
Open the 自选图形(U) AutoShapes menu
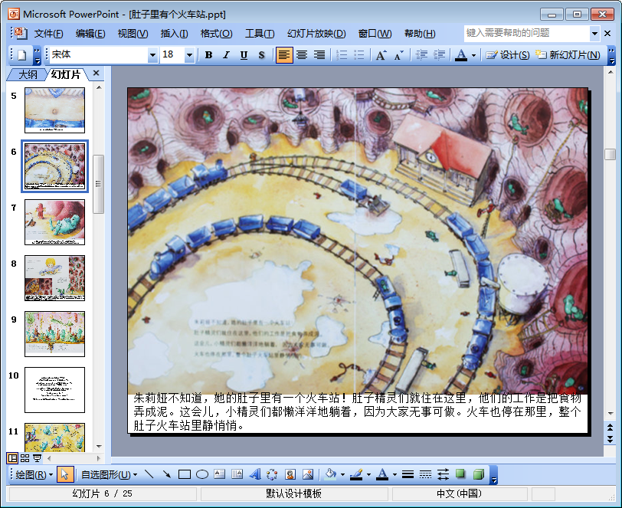109,474
